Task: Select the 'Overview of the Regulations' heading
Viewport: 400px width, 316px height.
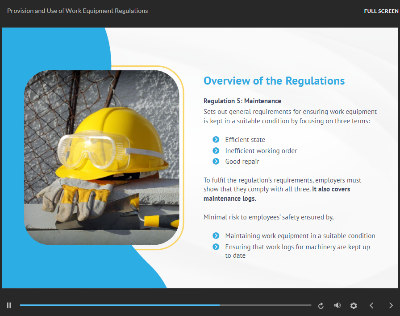Action: tap(274, 81)
